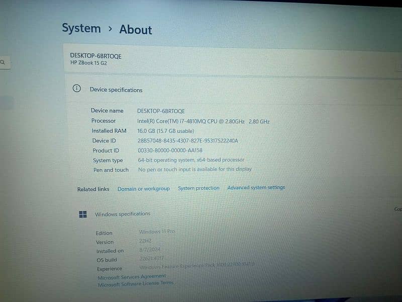Image resolution: width=402 pixels, height=302 pixels.
Task: Click the Related links label
Action: pos(93,189)
